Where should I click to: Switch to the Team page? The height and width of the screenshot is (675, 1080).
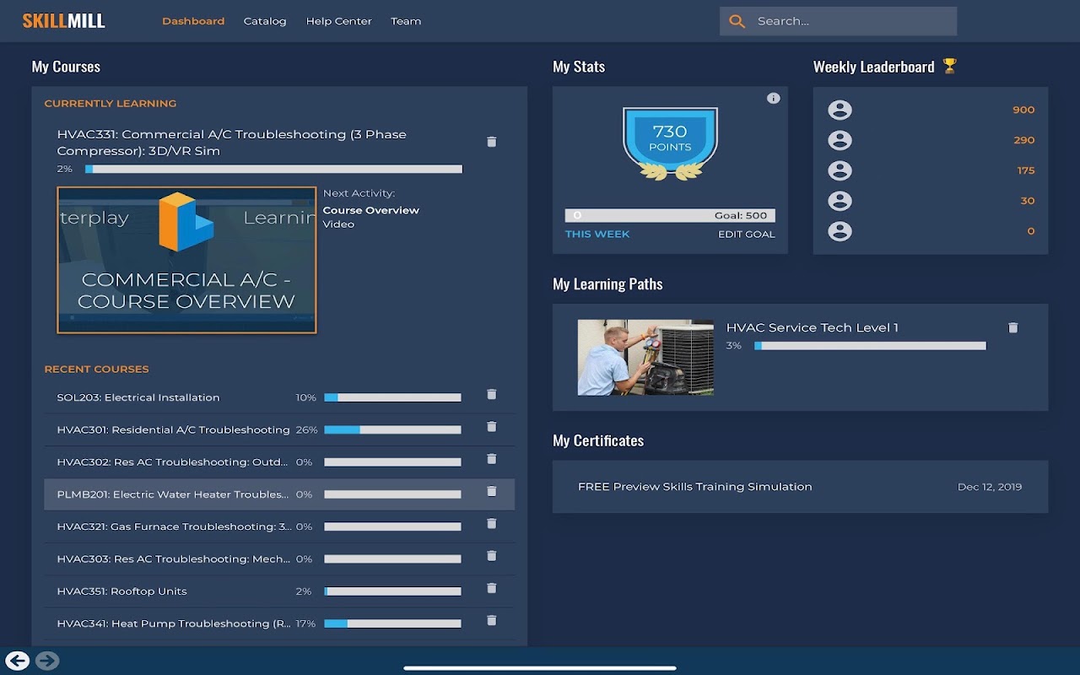click(406, 21)
